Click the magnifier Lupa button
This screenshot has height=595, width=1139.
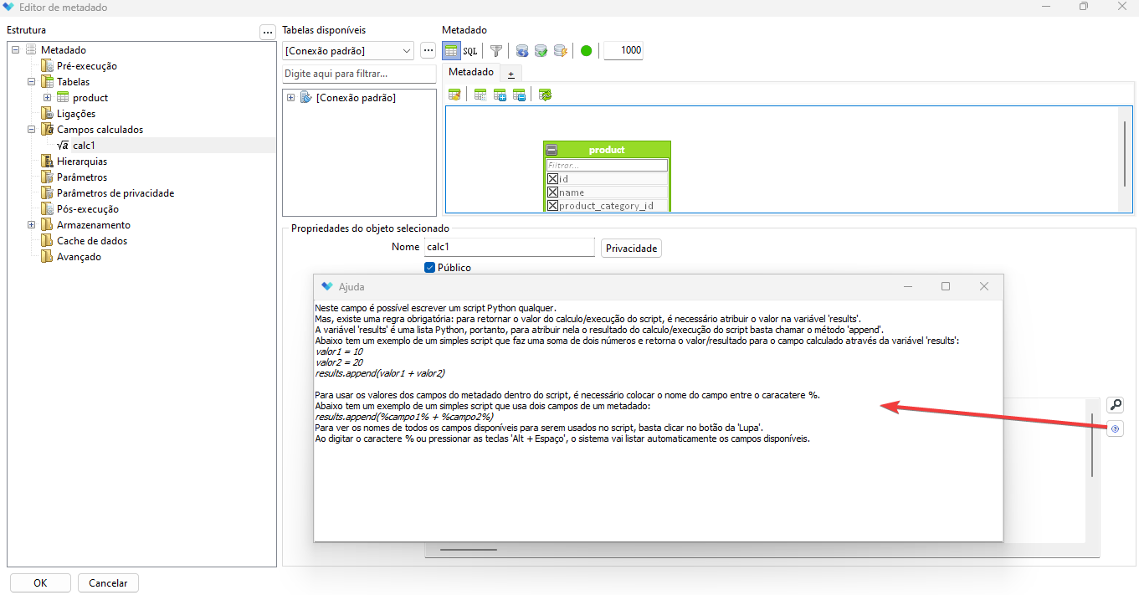1115,405
